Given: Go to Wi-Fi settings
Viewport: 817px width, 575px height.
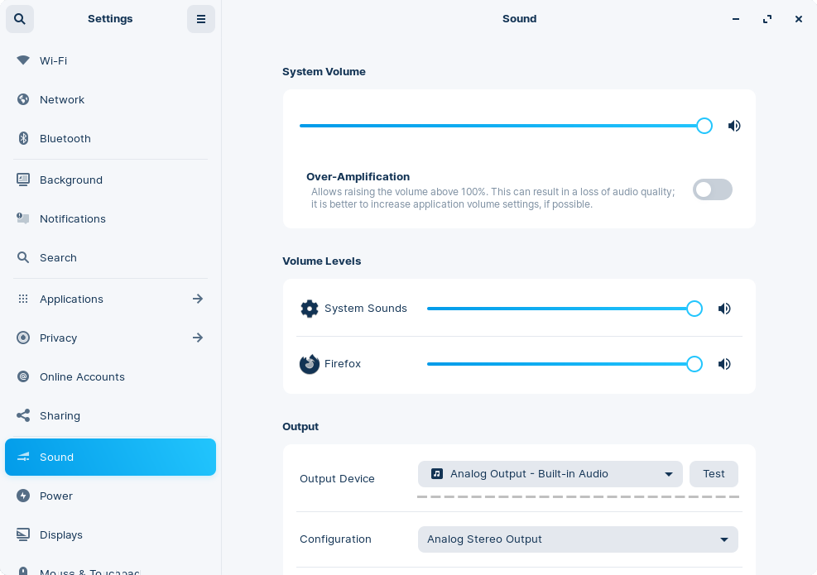Looking at the screenshot, I should pyautogui.click(x=53, y=60).
